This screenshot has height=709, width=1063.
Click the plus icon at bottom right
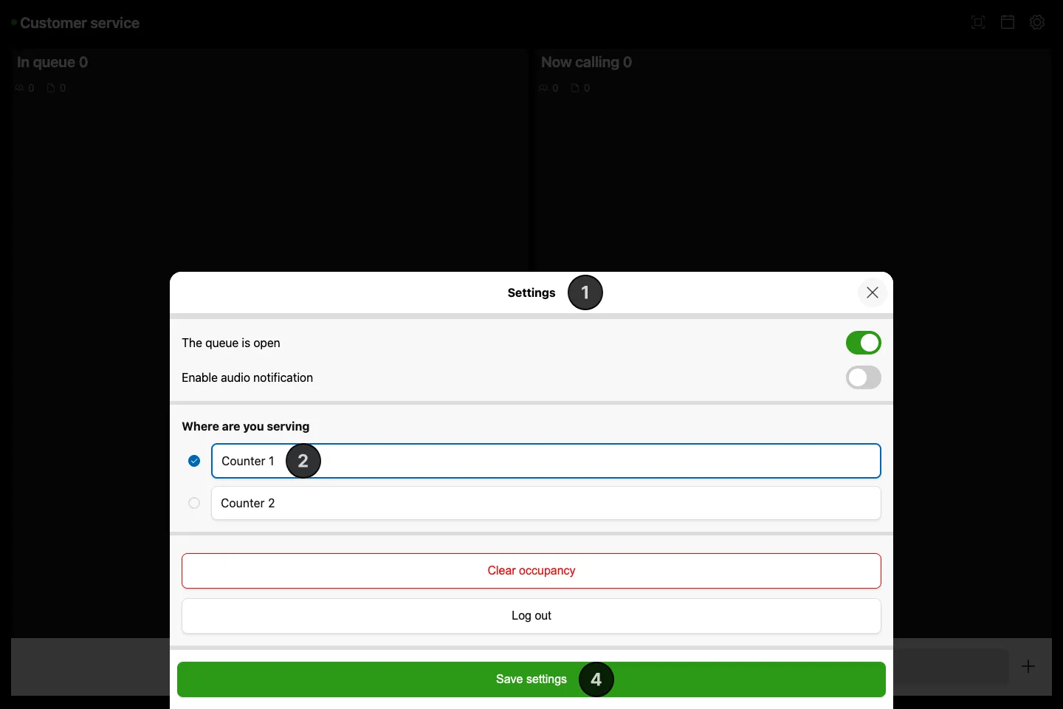pyautogui.click(x=1028, y=666)
